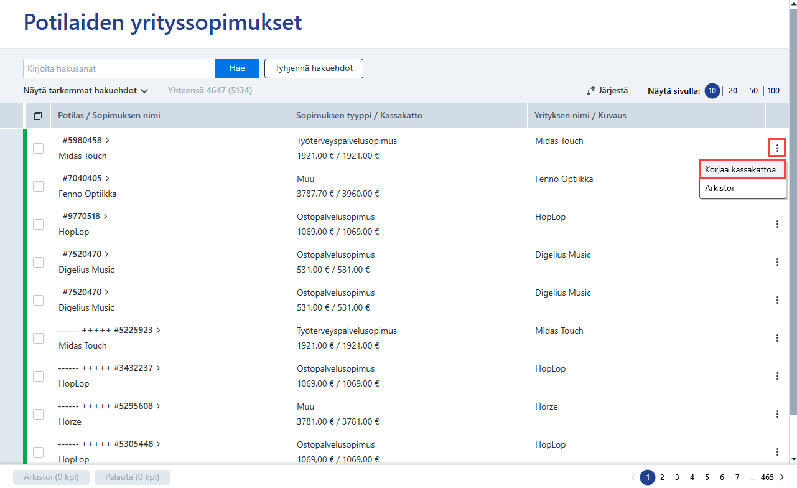
Task: Click Arkistoi (0 kpl) bottom button
Action: coord(52,477)
